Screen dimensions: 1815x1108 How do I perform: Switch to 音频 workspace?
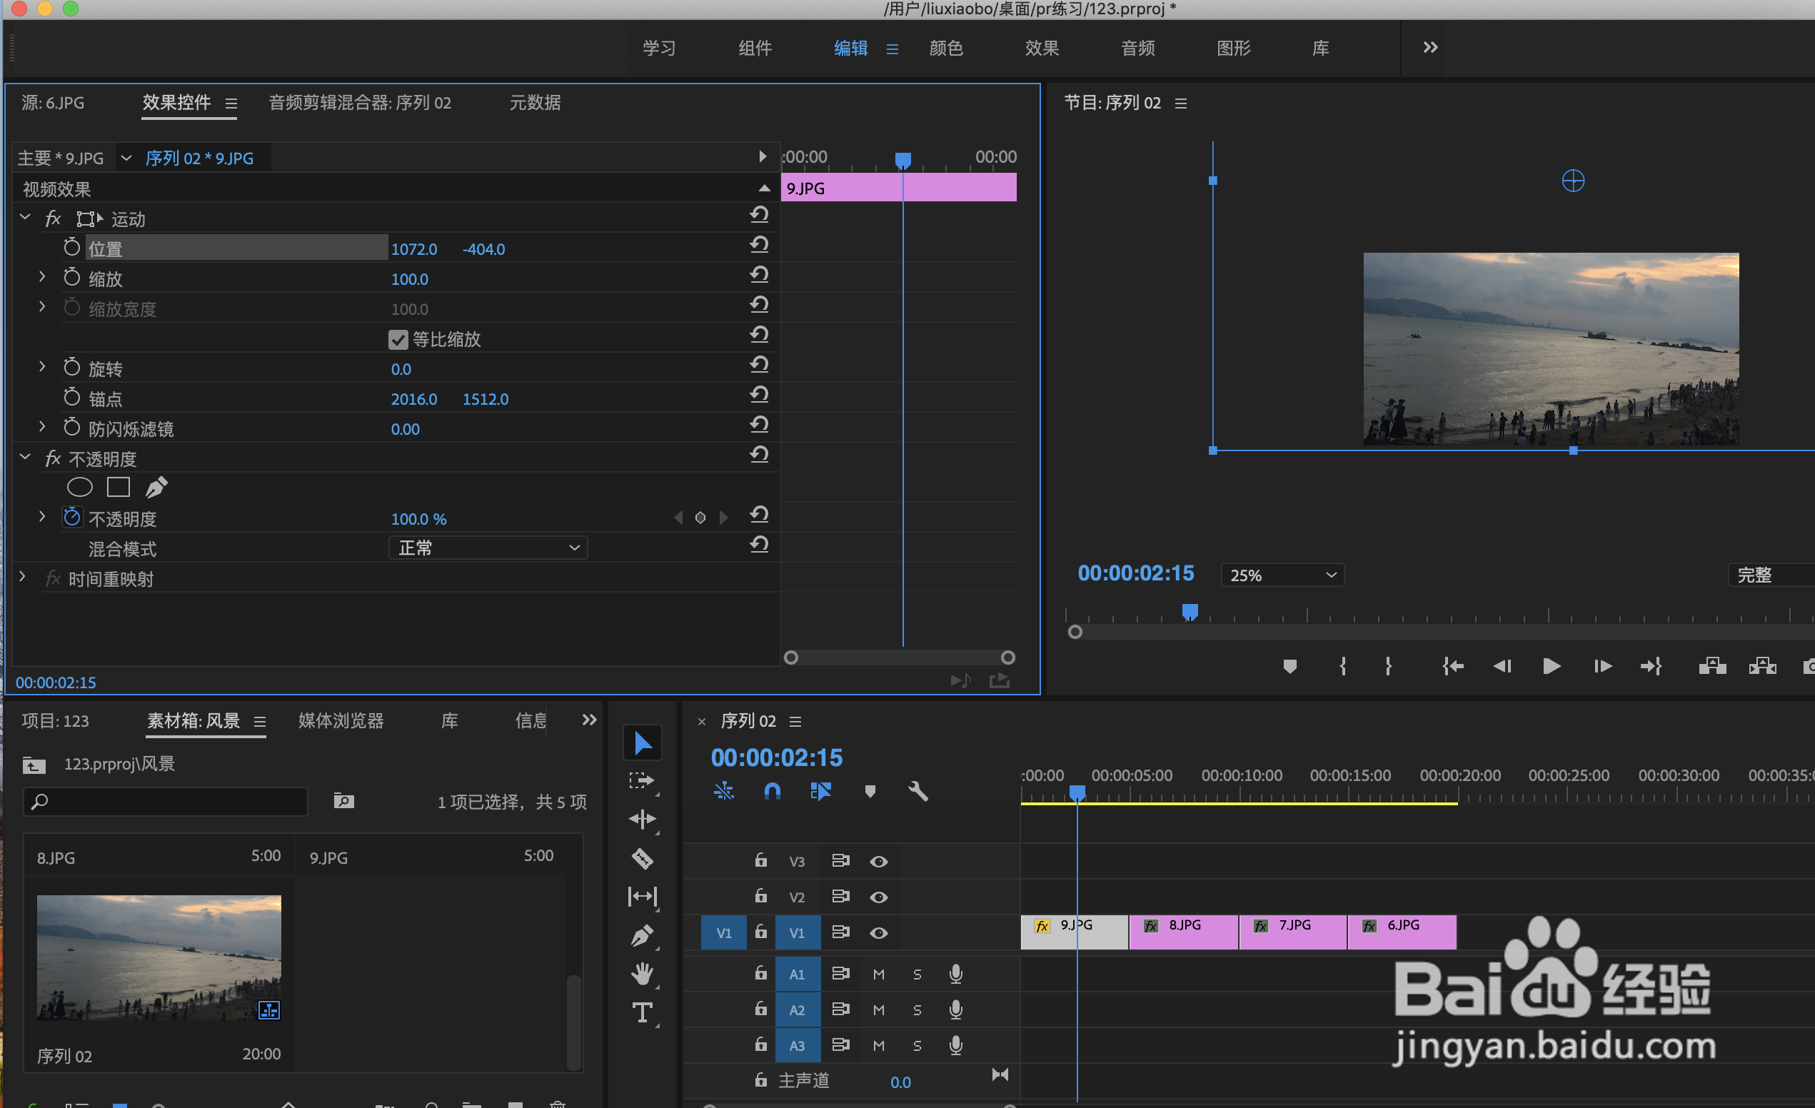pyautogui.click(x=1137, y=49)
